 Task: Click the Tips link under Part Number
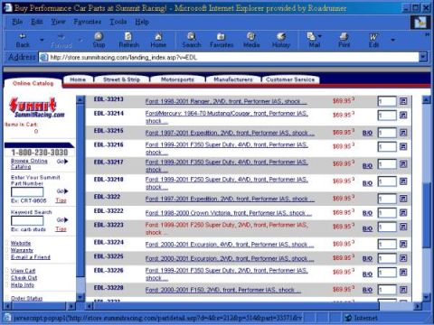(61, 200)
